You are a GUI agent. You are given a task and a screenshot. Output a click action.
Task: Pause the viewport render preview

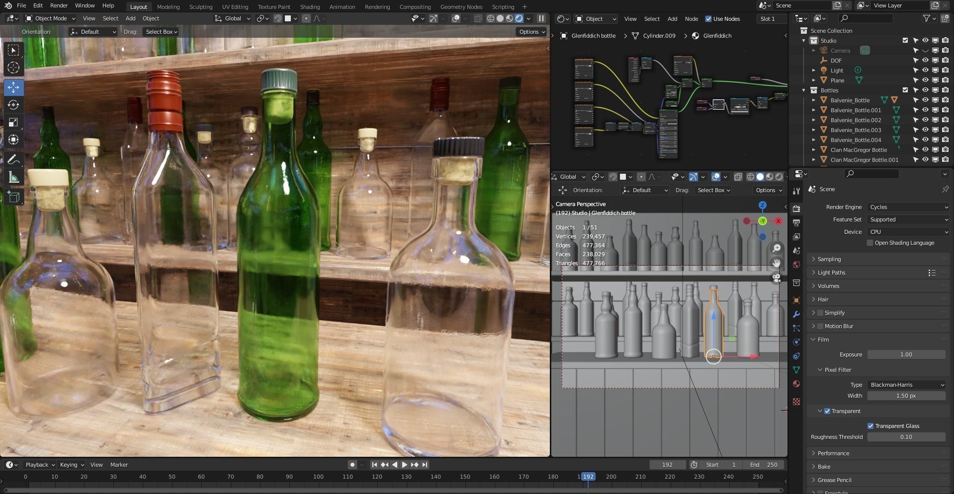(541, 18)
